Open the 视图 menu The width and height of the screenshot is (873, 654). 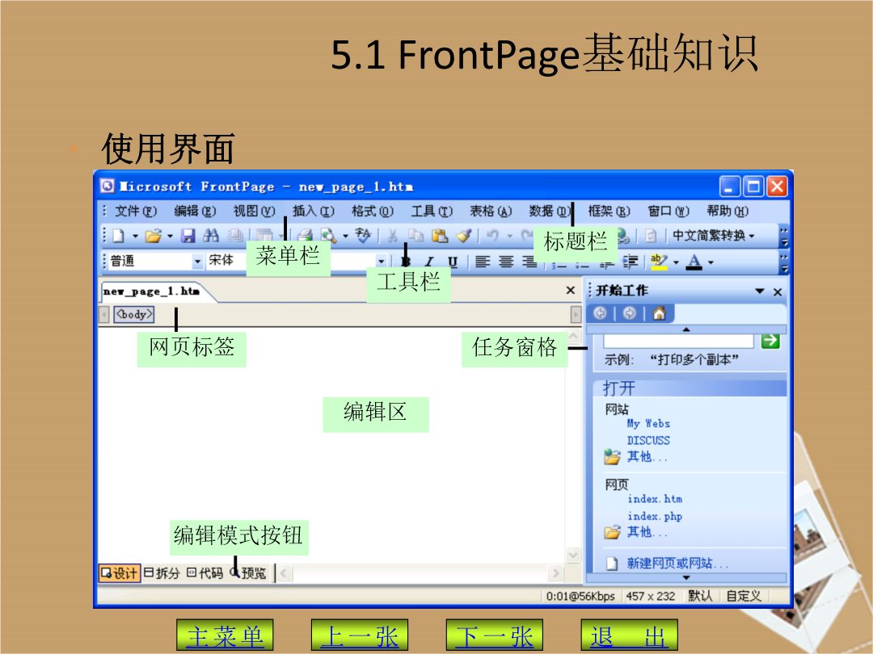pyautogui.click(x=254, y=212)
